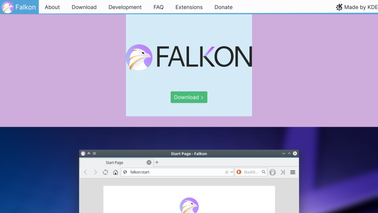
Task: Click the forward arrow in the Falkon toolbar
Action: coord(95,172)
